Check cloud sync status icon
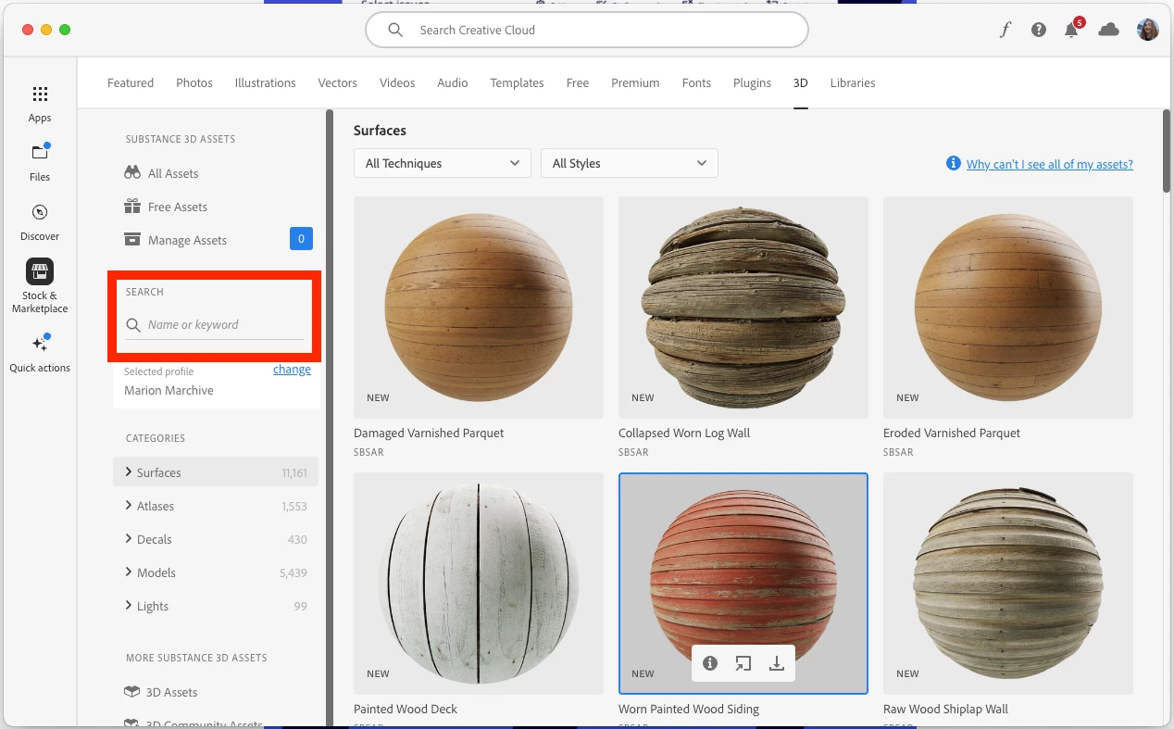The height and width of the screenshot is (729, 1174). (1108, 30)
